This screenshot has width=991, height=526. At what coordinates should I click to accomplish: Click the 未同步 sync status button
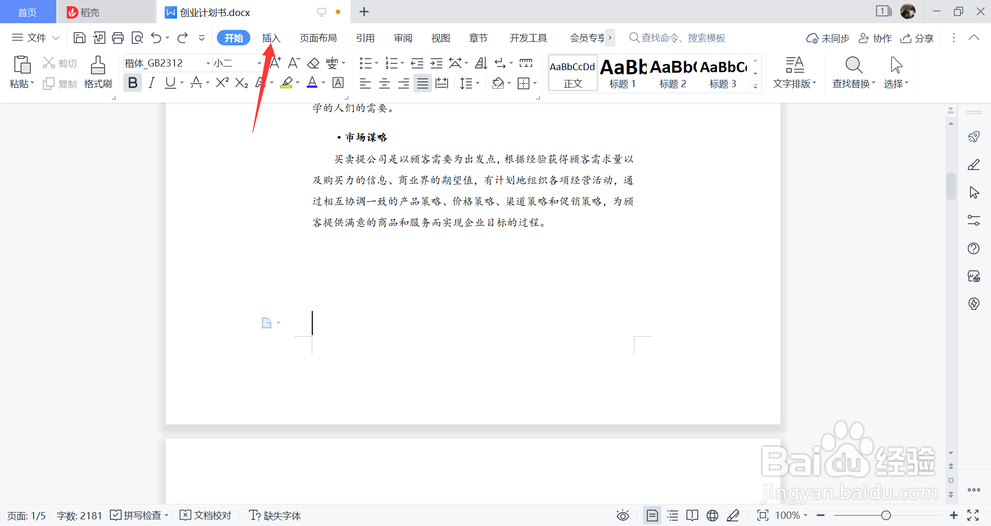(x=827, y=38)
